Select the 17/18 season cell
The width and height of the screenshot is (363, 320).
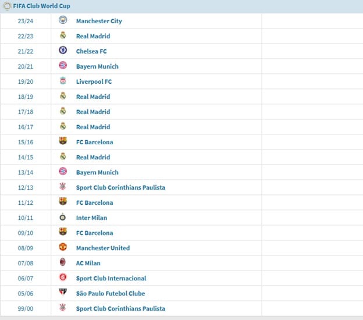(26, 112)
